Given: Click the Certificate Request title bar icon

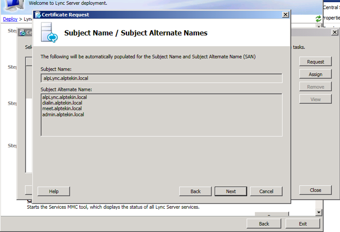Looking at the screenshot, I should (x=38, y=15).
